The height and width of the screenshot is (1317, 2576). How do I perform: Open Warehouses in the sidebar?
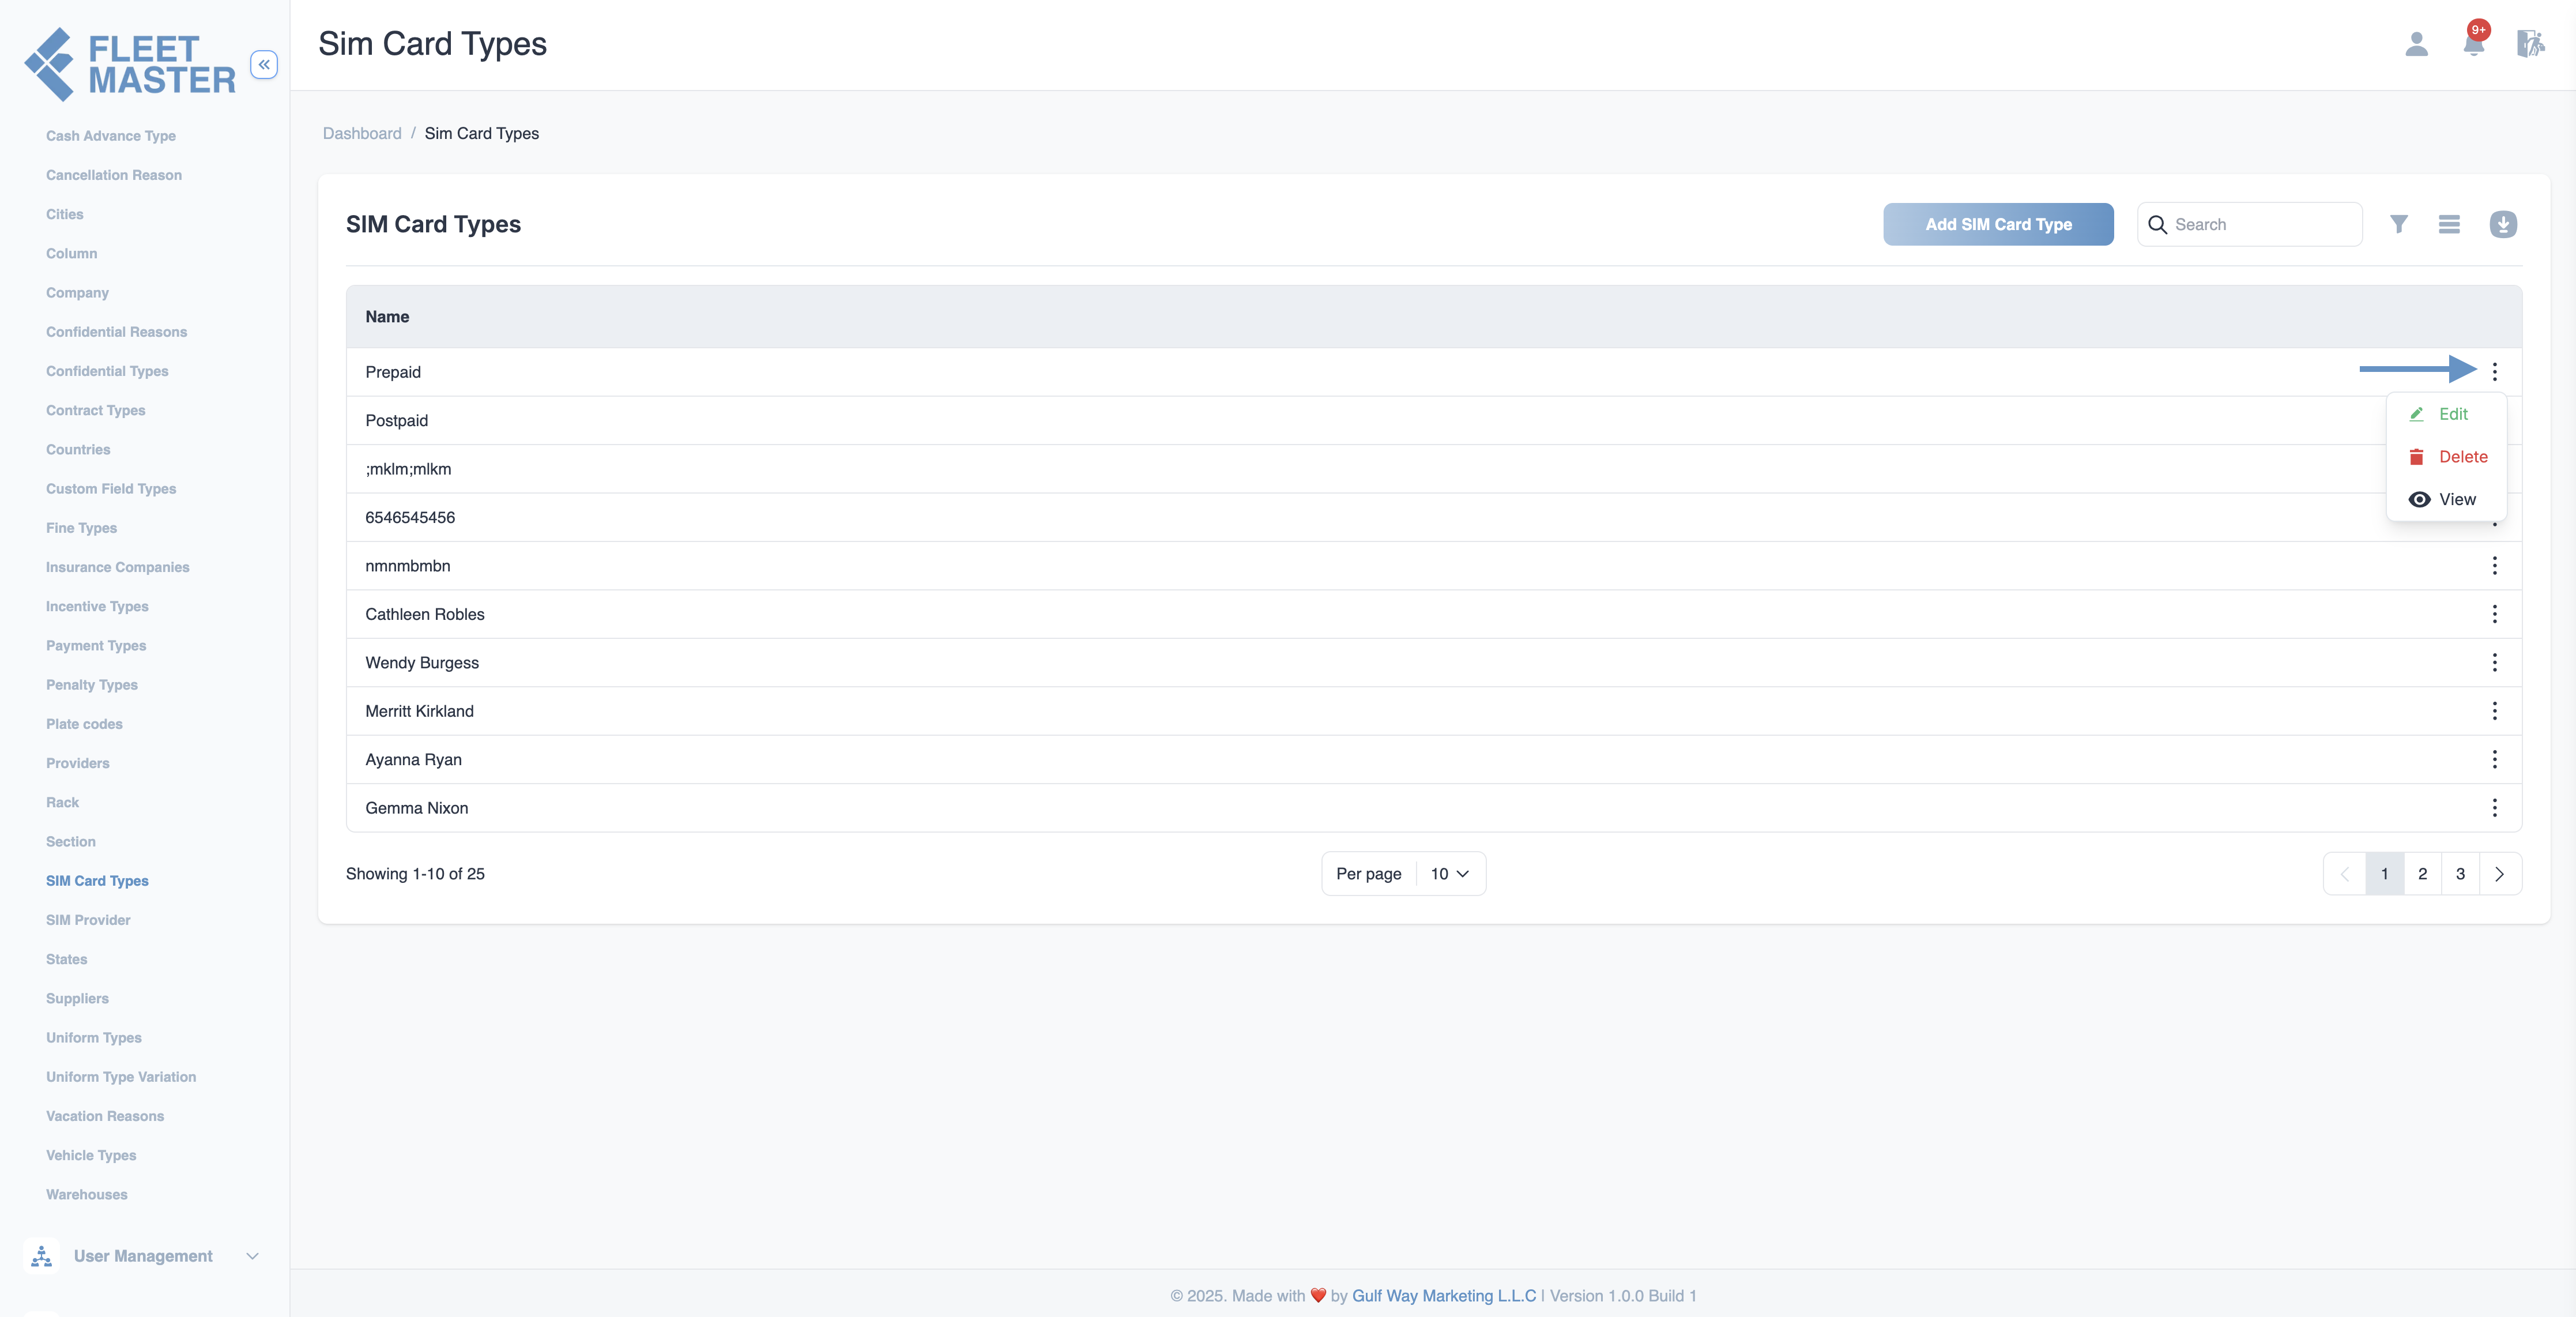[87, 1194]
